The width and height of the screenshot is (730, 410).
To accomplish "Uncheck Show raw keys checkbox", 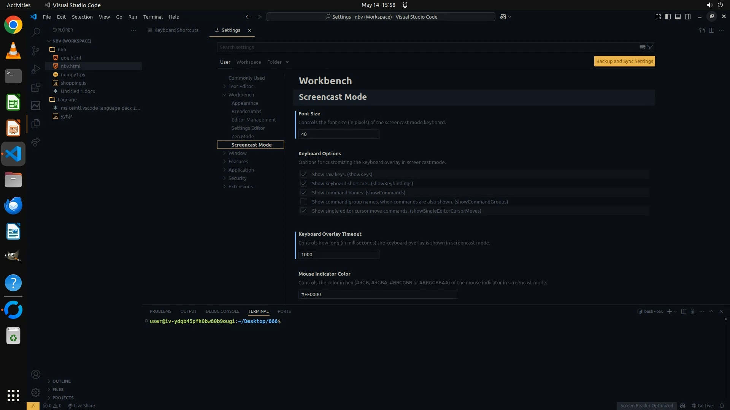I will click(x=303, y=174).
